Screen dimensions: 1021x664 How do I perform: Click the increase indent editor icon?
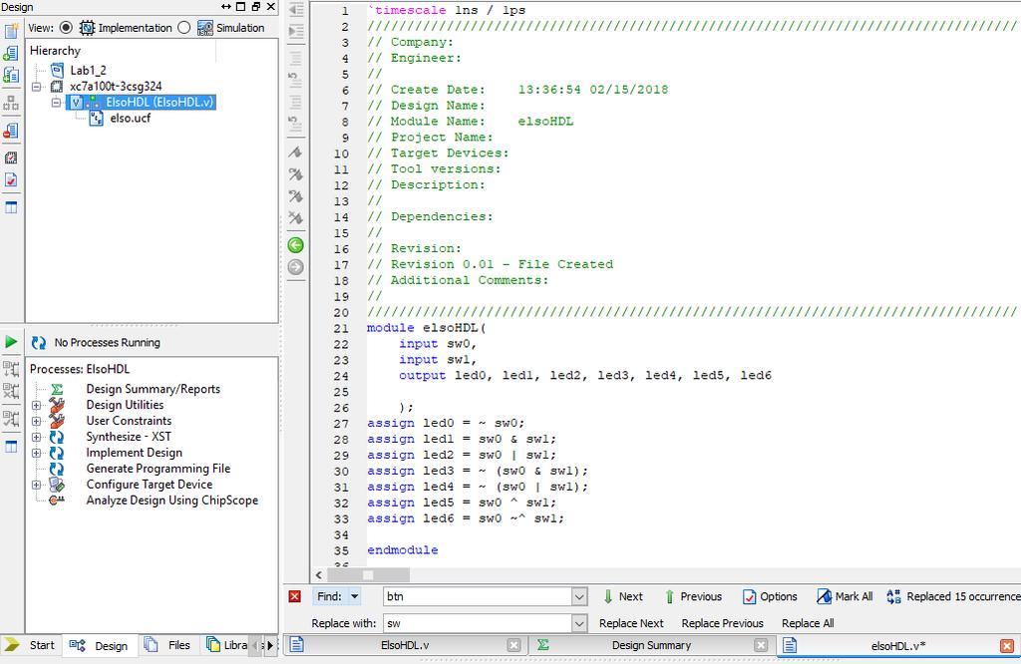click(295, 31)
